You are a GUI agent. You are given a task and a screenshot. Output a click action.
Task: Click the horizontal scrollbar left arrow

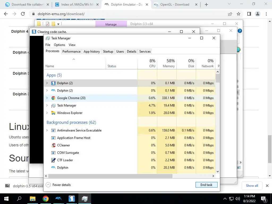pyautogui.click(x=46, y=176)
